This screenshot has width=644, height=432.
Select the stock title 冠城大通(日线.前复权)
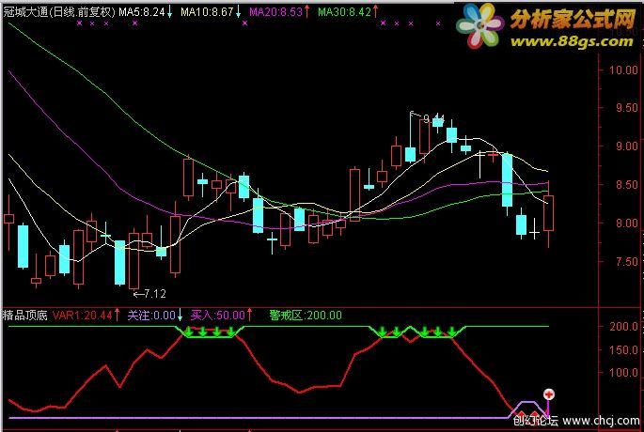coord(59,12)
